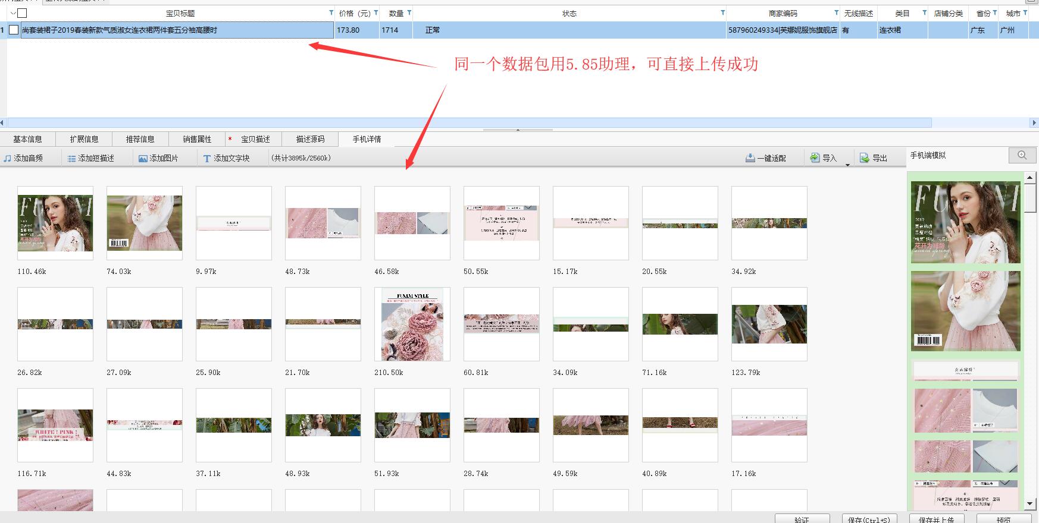Click 添加短描述 to add a short description

point(71,159)
